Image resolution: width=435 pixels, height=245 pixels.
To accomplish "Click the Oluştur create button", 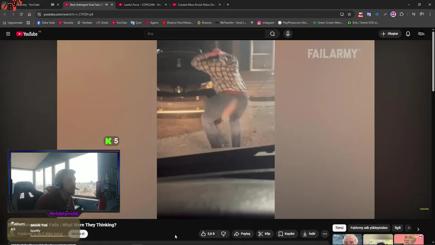I will pos(390,34).
